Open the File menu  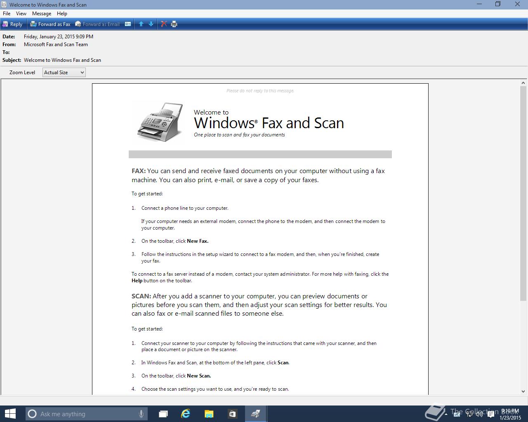point(7,14)
